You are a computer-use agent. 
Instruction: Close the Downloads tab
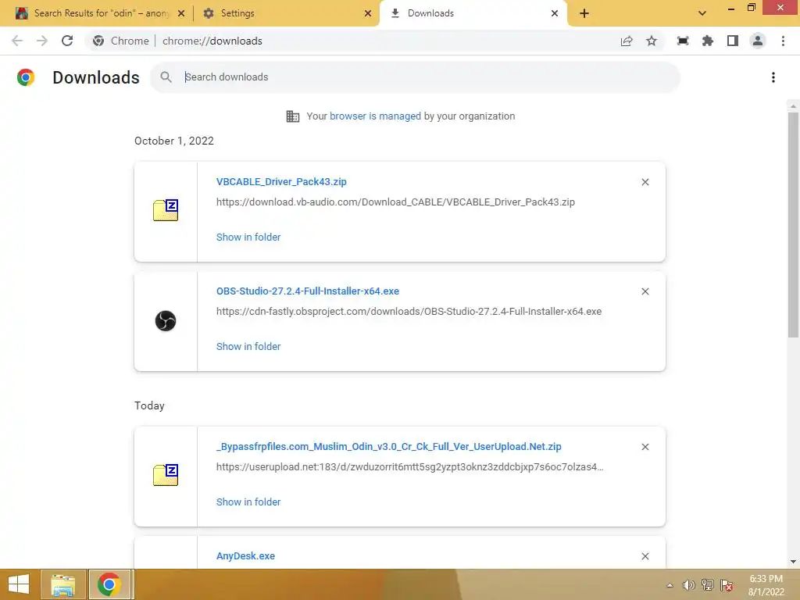pyautogui.click(x=555, y=13)
